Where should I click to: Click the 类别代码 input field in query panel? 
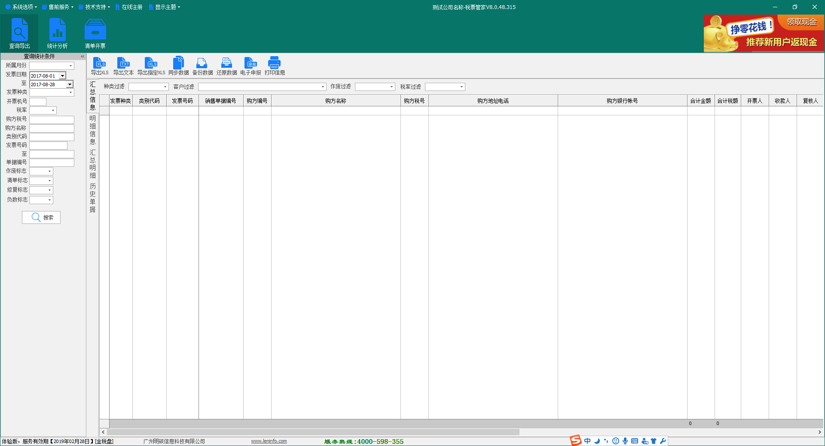(x=52, y=137)
